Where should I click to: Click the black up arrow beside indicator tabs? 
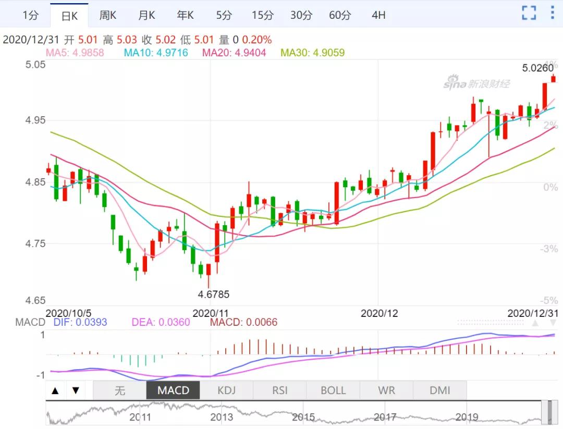point(56,390)
